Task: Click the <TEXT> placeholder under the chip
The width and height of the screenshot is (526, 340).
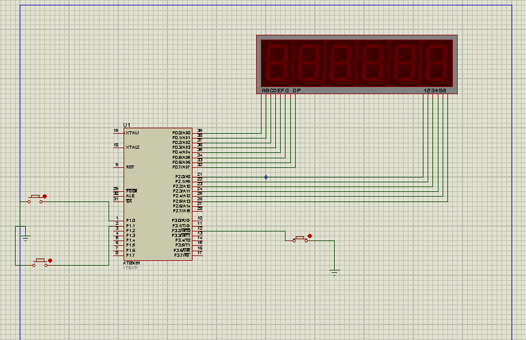Action: [131, 267]
